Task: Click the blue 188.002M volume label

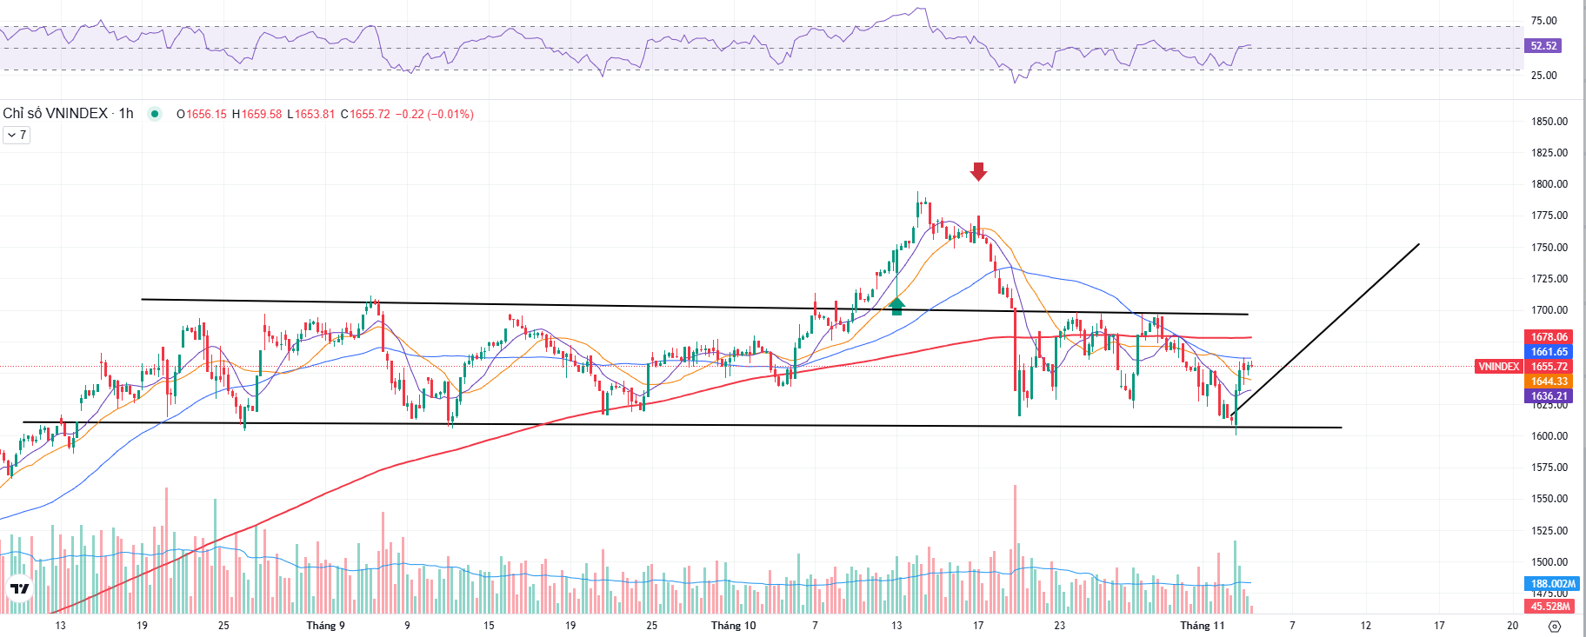Action: pyautogui.click(x=1552, y=584)
